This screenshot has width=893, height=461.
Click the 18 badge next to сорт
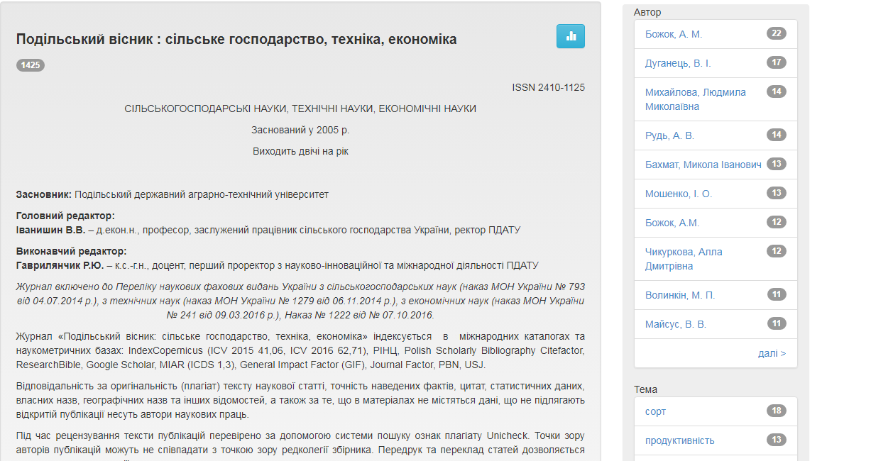tap(777, 411)
